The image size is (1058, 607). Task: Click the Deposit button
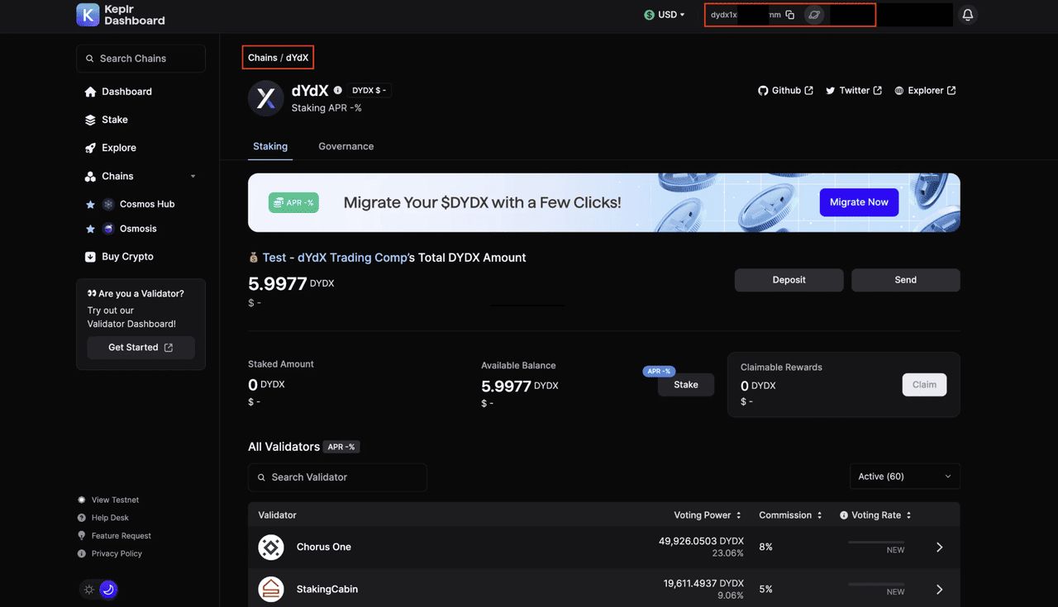(x=789, y=280)
